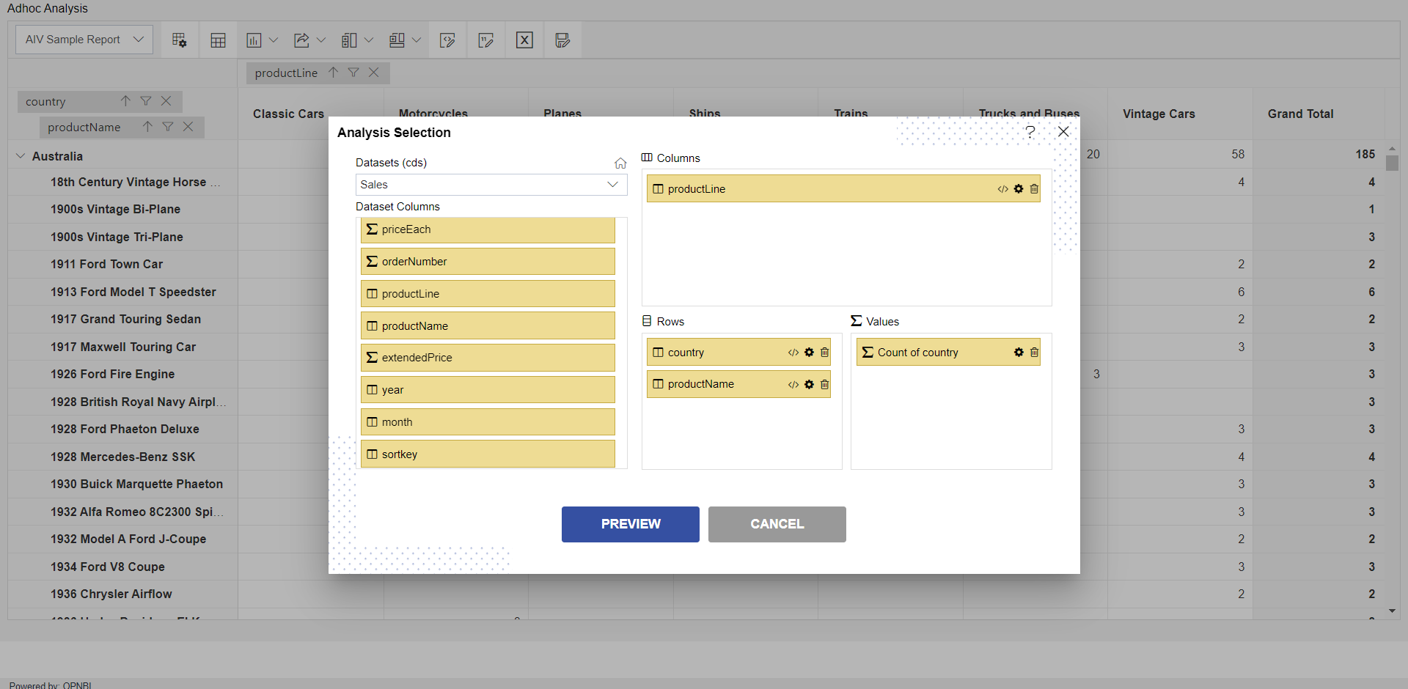Collapse the Australia row group
The height and width of the screenshot is (689, 1408).
tap(21, 156)
